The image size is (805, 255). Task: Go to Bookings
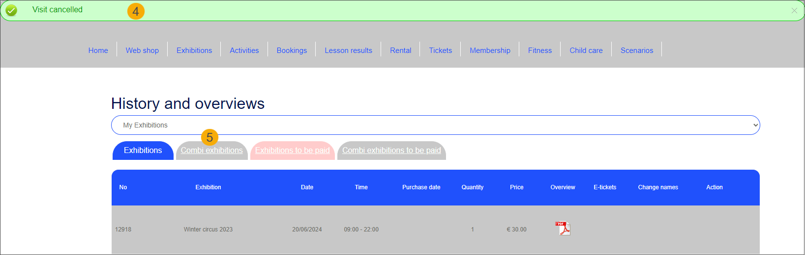point(292,51)
